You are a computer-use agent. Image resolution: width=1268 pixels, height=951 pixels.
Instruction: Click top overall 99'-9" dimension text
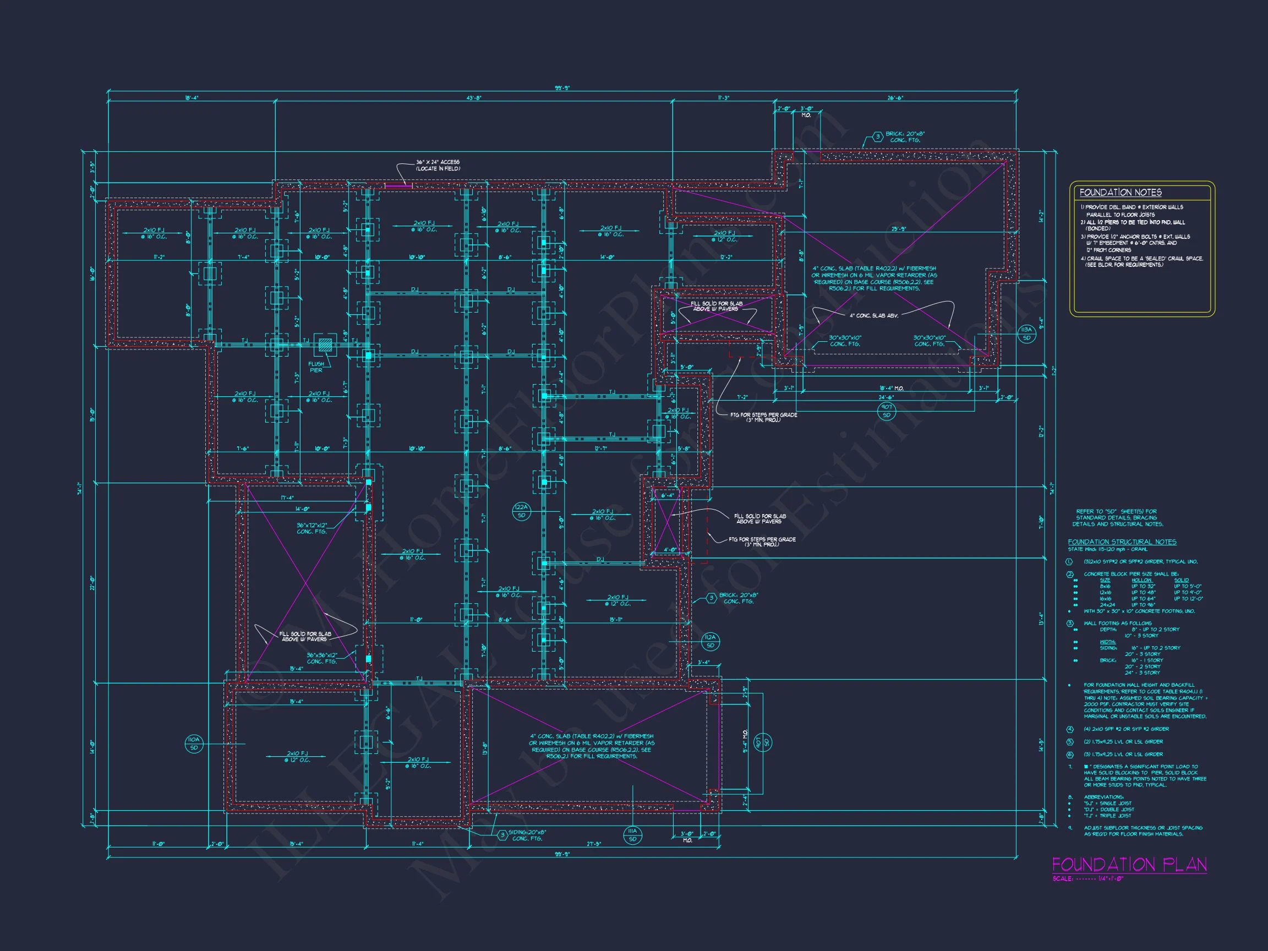(x=562, y=88)
